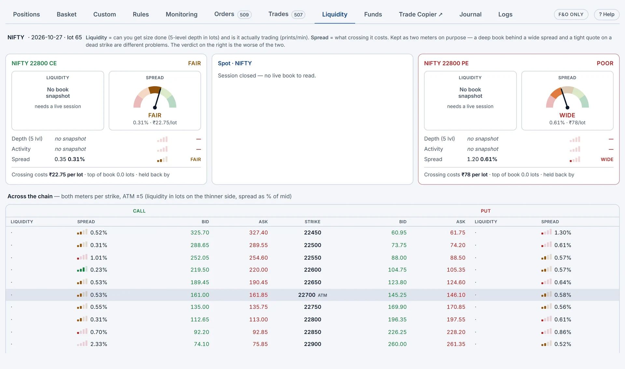
Task: Click the CE Depth signal bars icon
Action: click(162, 139)
